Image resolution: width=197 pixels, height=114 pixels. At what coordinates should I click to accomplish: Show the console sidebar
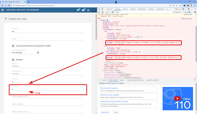point(99,12)
